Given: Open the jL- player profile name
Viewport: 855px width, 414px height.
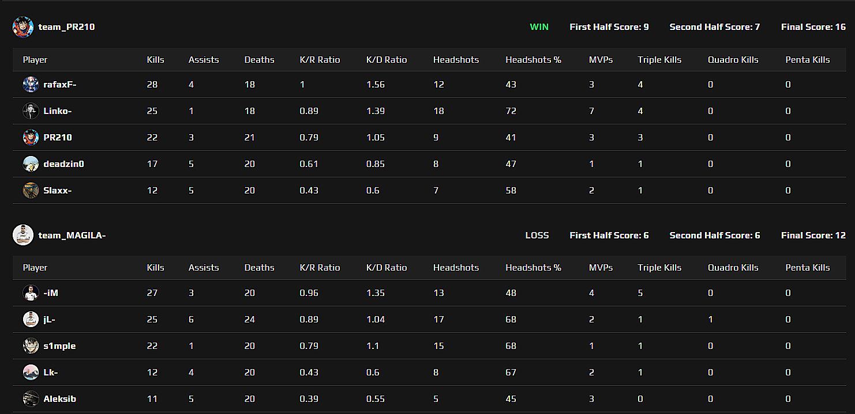Looking at the screenshot, I should tap(50, 320).
